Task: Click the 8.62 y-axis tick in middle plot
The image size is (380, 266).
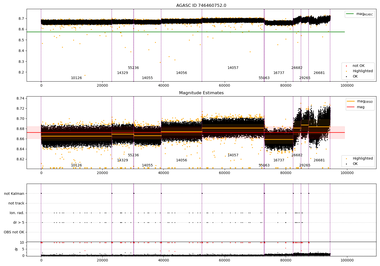Action: tap(20, 159)
